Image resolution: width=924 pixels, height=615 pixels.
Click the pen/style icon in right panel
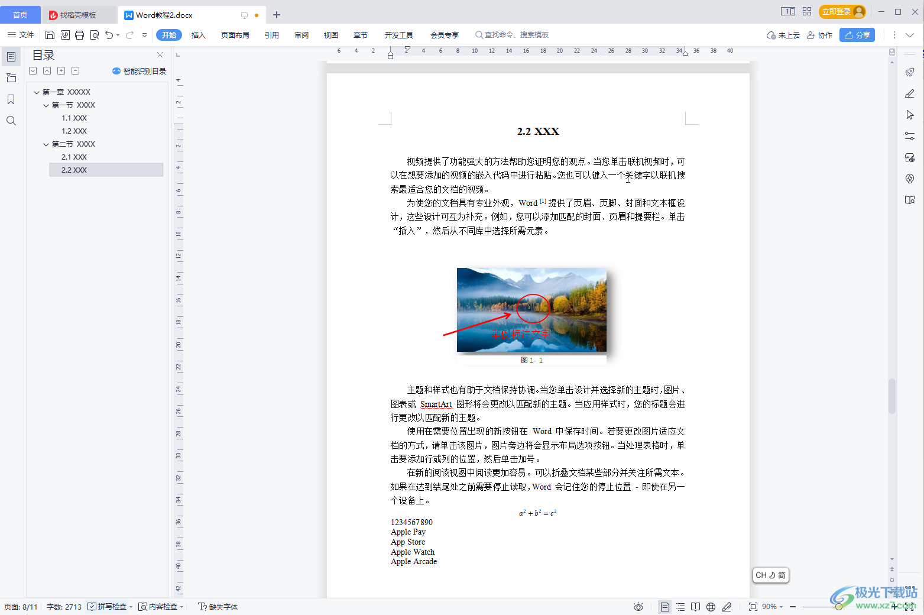[x=910, y=93]
